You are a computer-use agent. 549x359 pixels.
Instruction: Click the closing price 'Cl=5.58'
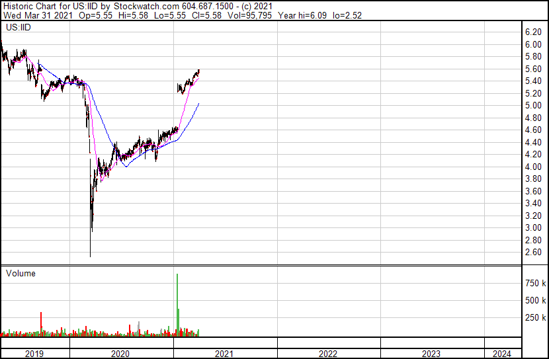(206, 15)
